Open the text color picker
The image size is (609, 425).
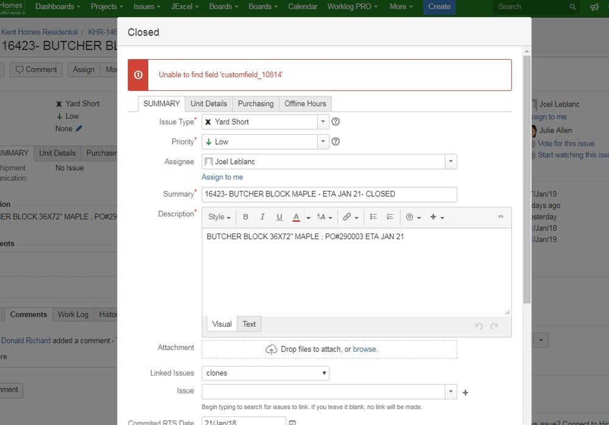[x=296, y=217]
